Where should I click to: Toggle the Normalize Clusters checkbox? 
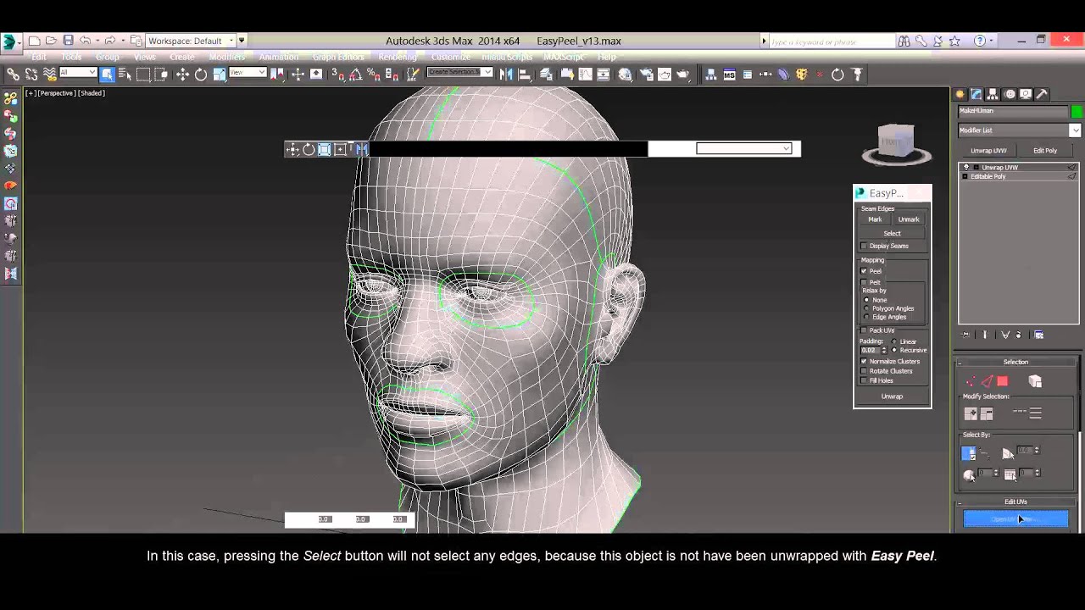point(864,361)
